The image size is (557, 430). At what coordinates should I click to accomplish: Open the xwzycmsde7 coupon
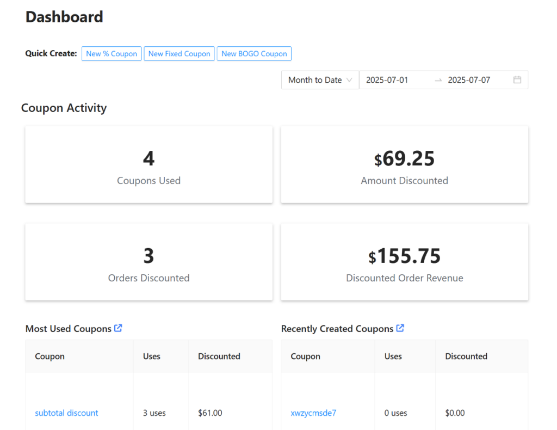pos(313,413)
